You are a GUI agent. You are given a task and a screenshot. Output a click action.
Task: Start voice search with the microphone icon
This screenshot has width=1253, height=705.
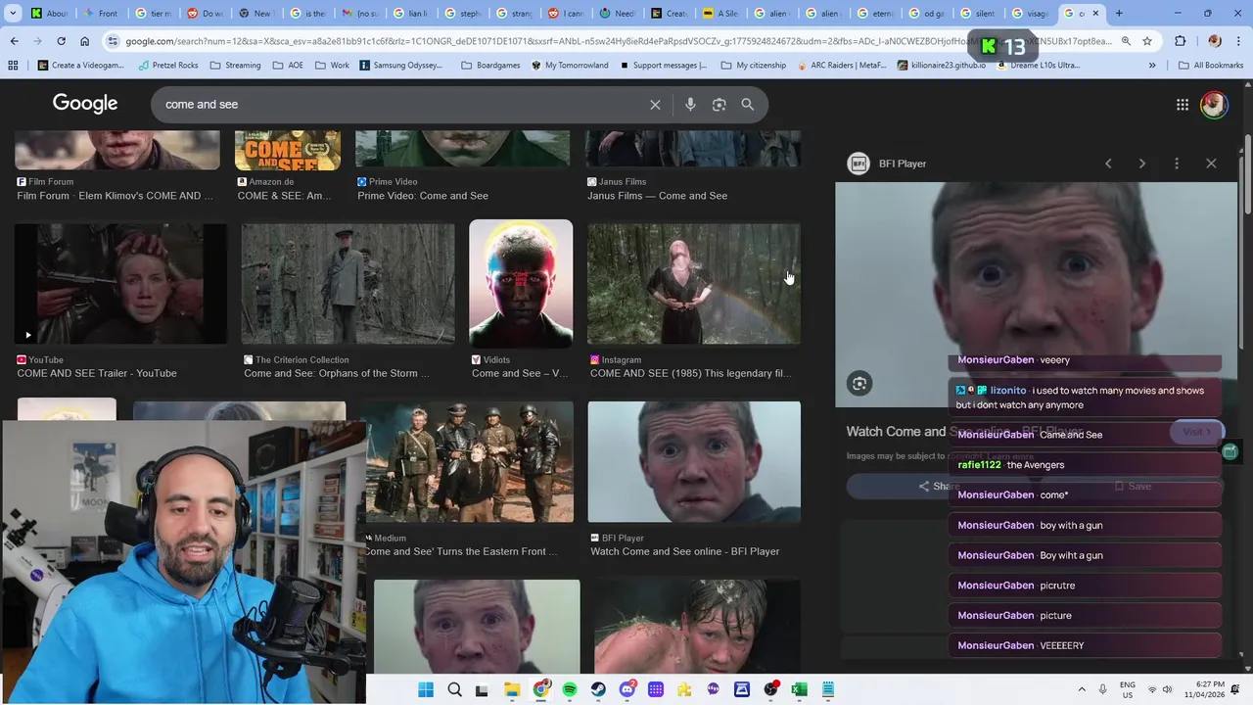coord(690,105)
